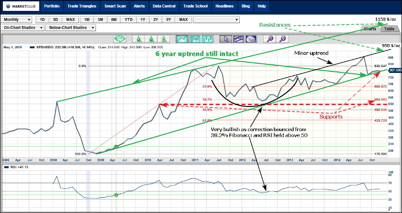Set the range to YTD
This screenshot has height=213, width=402.
(x=128, y=19)
